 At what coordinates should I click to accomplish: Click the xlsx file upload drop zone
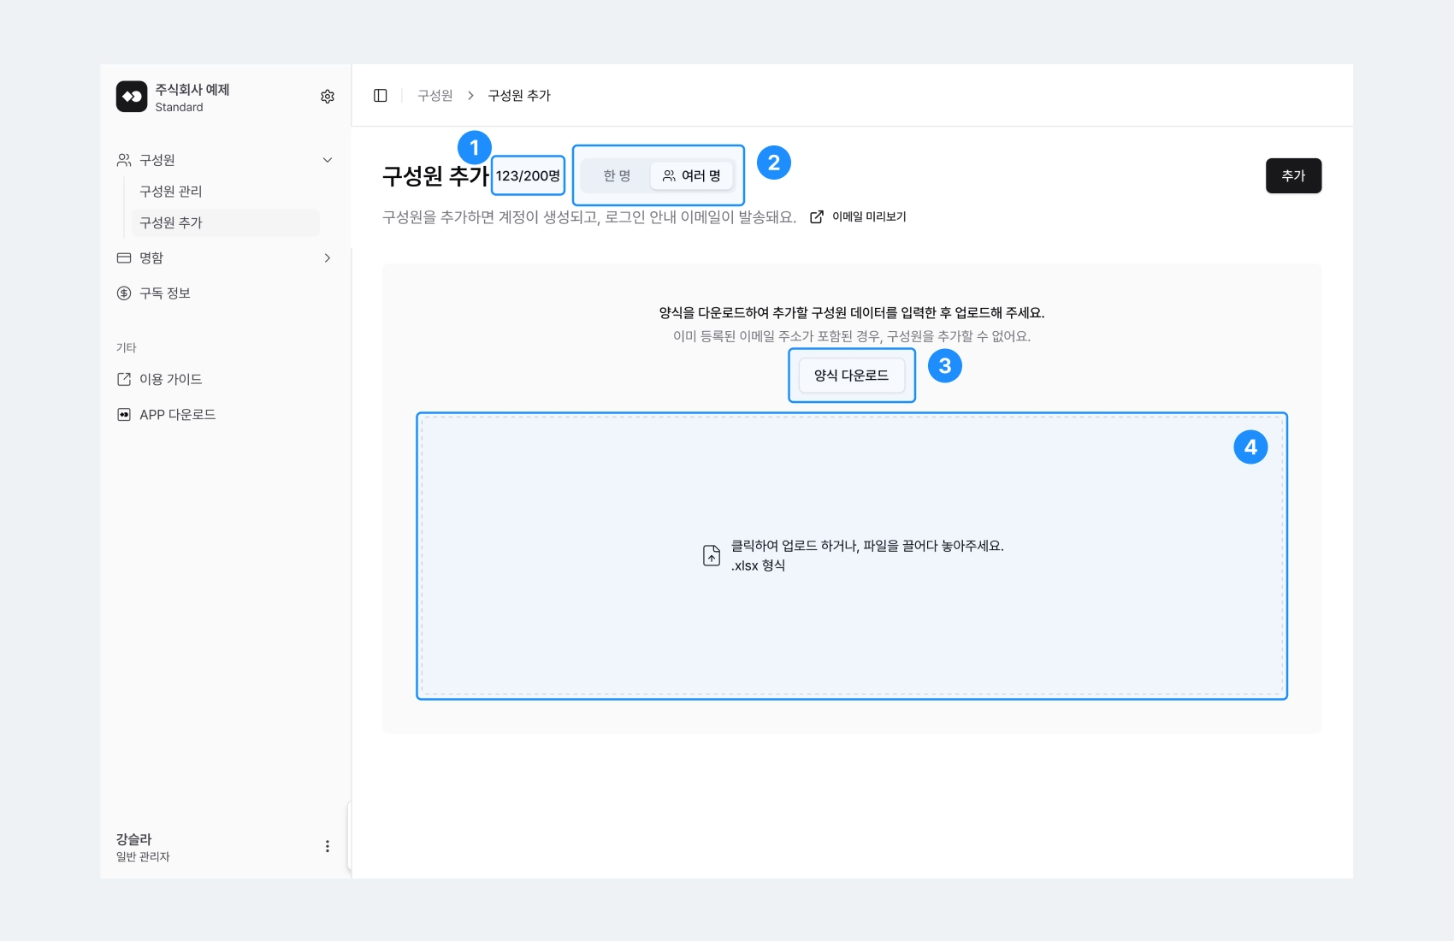click(x=852, y=556)
